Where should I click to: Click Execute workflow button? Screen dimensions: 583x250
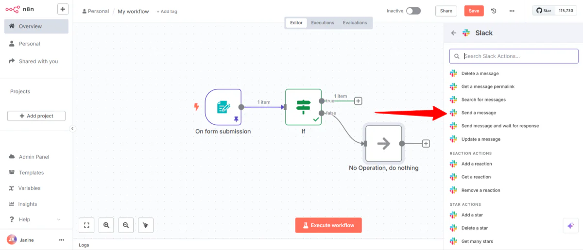(328, 225)
